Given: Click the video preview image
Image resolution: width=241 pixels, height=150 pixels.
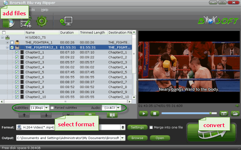Looking at the screenshot, I should coord(189,67).
